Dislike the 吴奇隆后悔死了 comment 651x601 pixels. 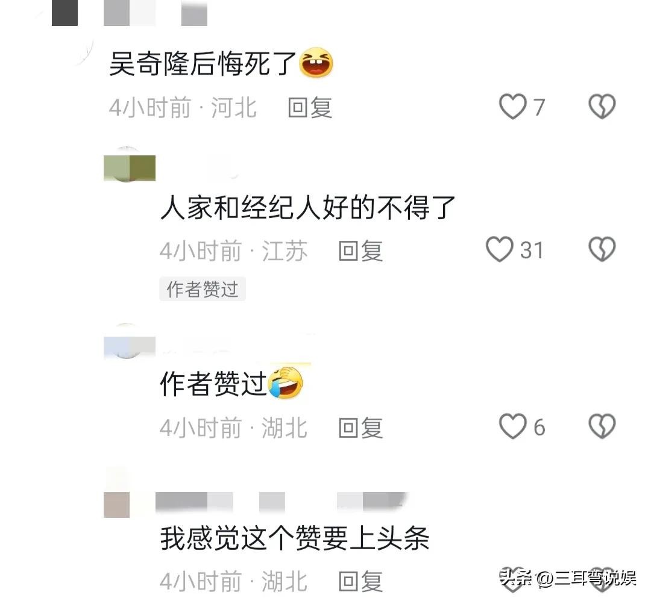tap(602, 107)
